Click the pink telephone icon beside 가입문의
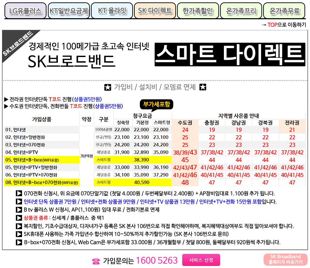 tap(96, 261)
